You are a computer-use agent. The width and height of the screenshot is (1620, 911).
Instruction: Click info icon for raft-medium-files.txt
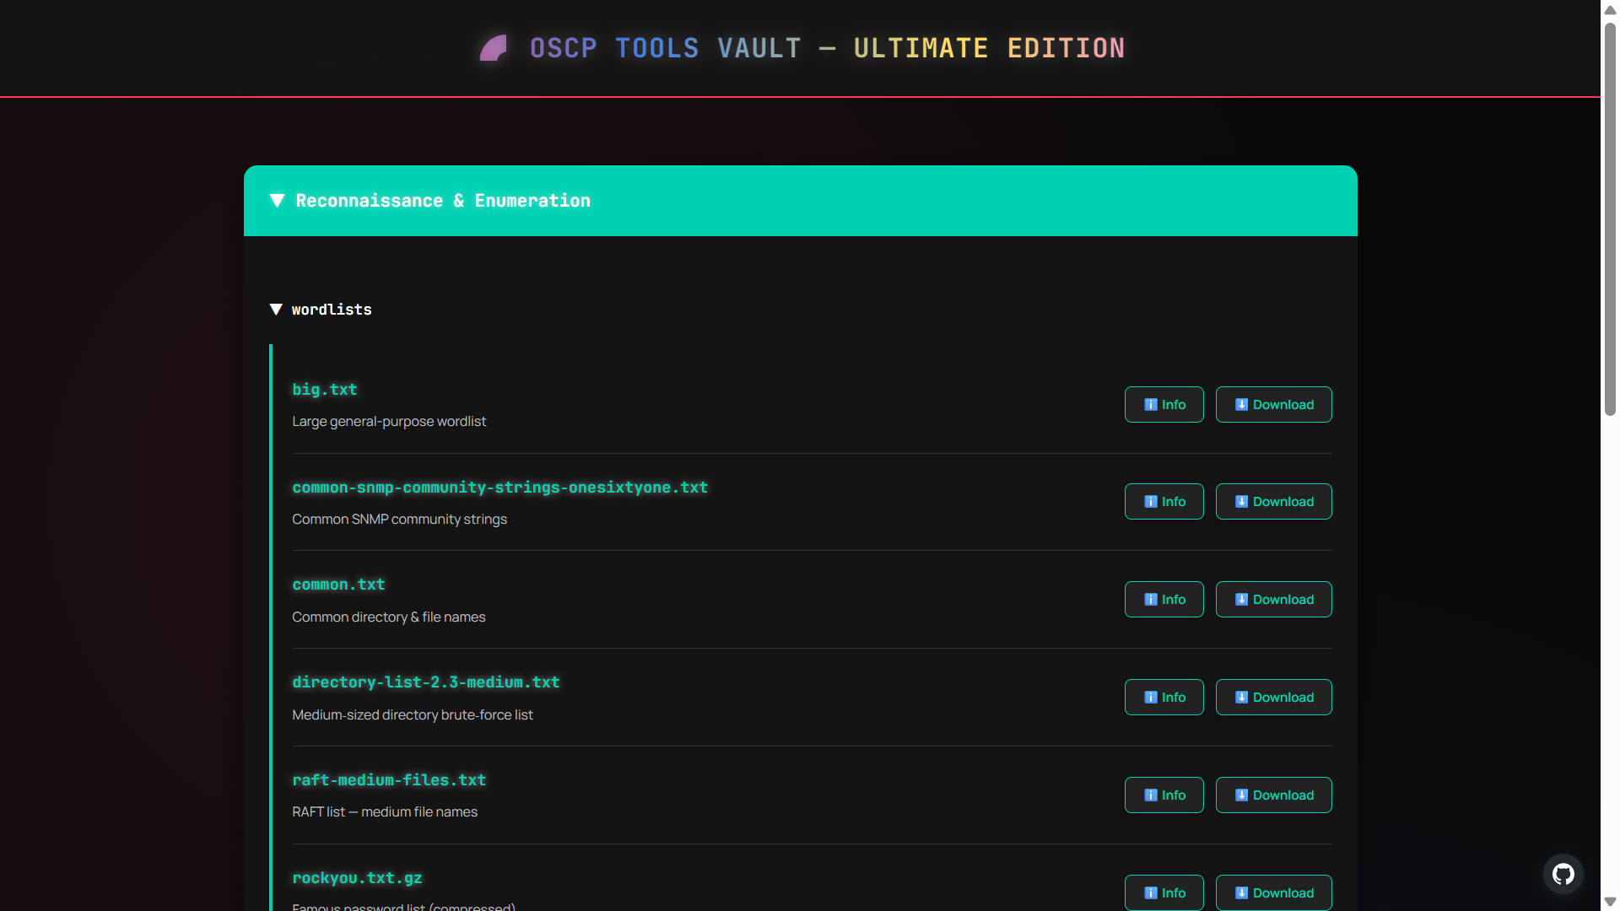[1150, 795]
